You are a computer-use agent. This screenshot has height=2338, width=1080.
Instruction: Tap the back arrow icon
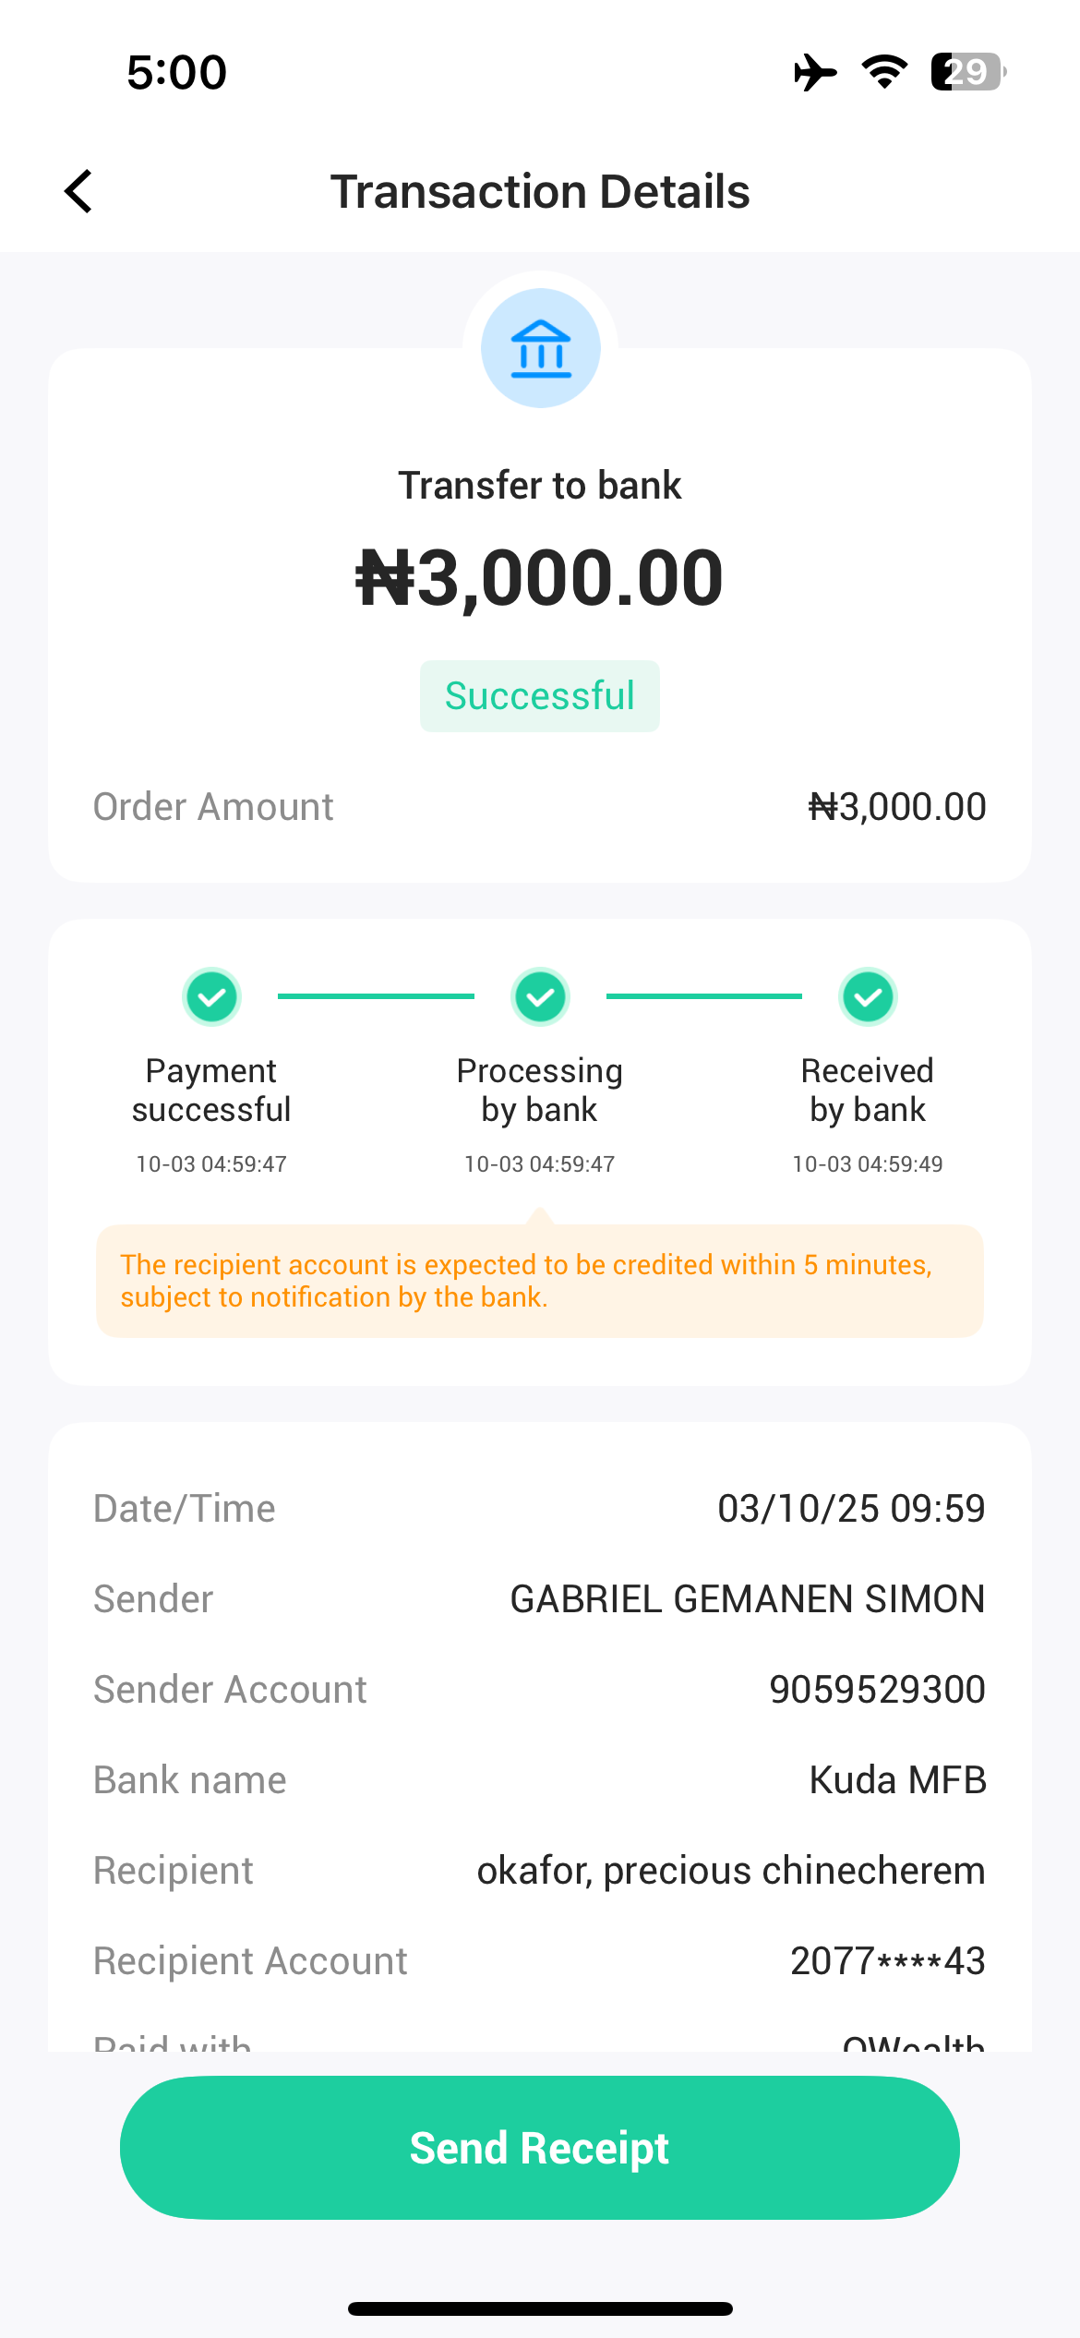[79, 191]
